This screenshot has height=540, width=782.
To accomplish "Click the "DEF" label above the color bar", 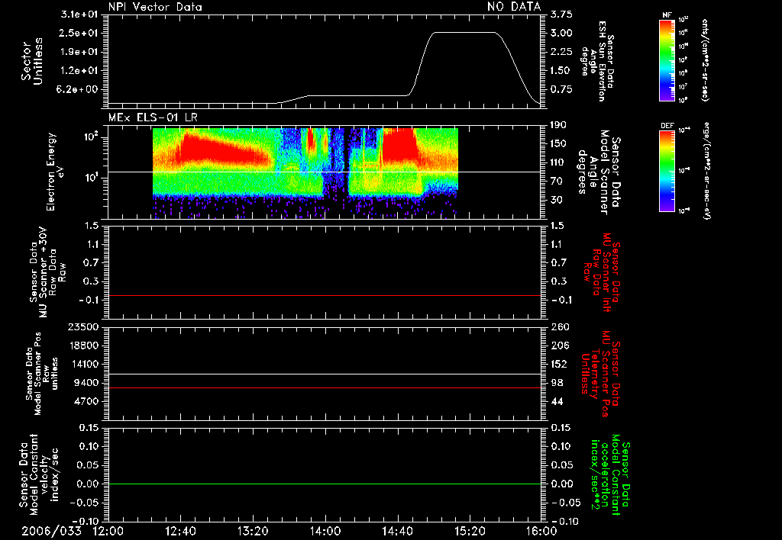I will click(667, 126).
